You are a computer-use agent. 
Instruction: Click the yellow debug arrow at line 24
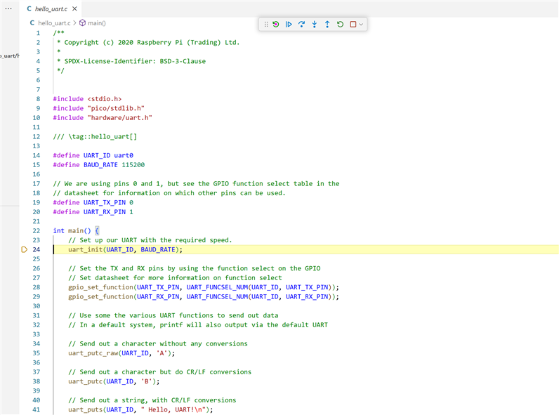tap(25, 249)
